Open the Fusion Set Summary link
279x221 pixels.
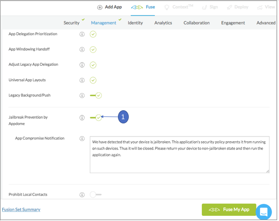point(21,209)
